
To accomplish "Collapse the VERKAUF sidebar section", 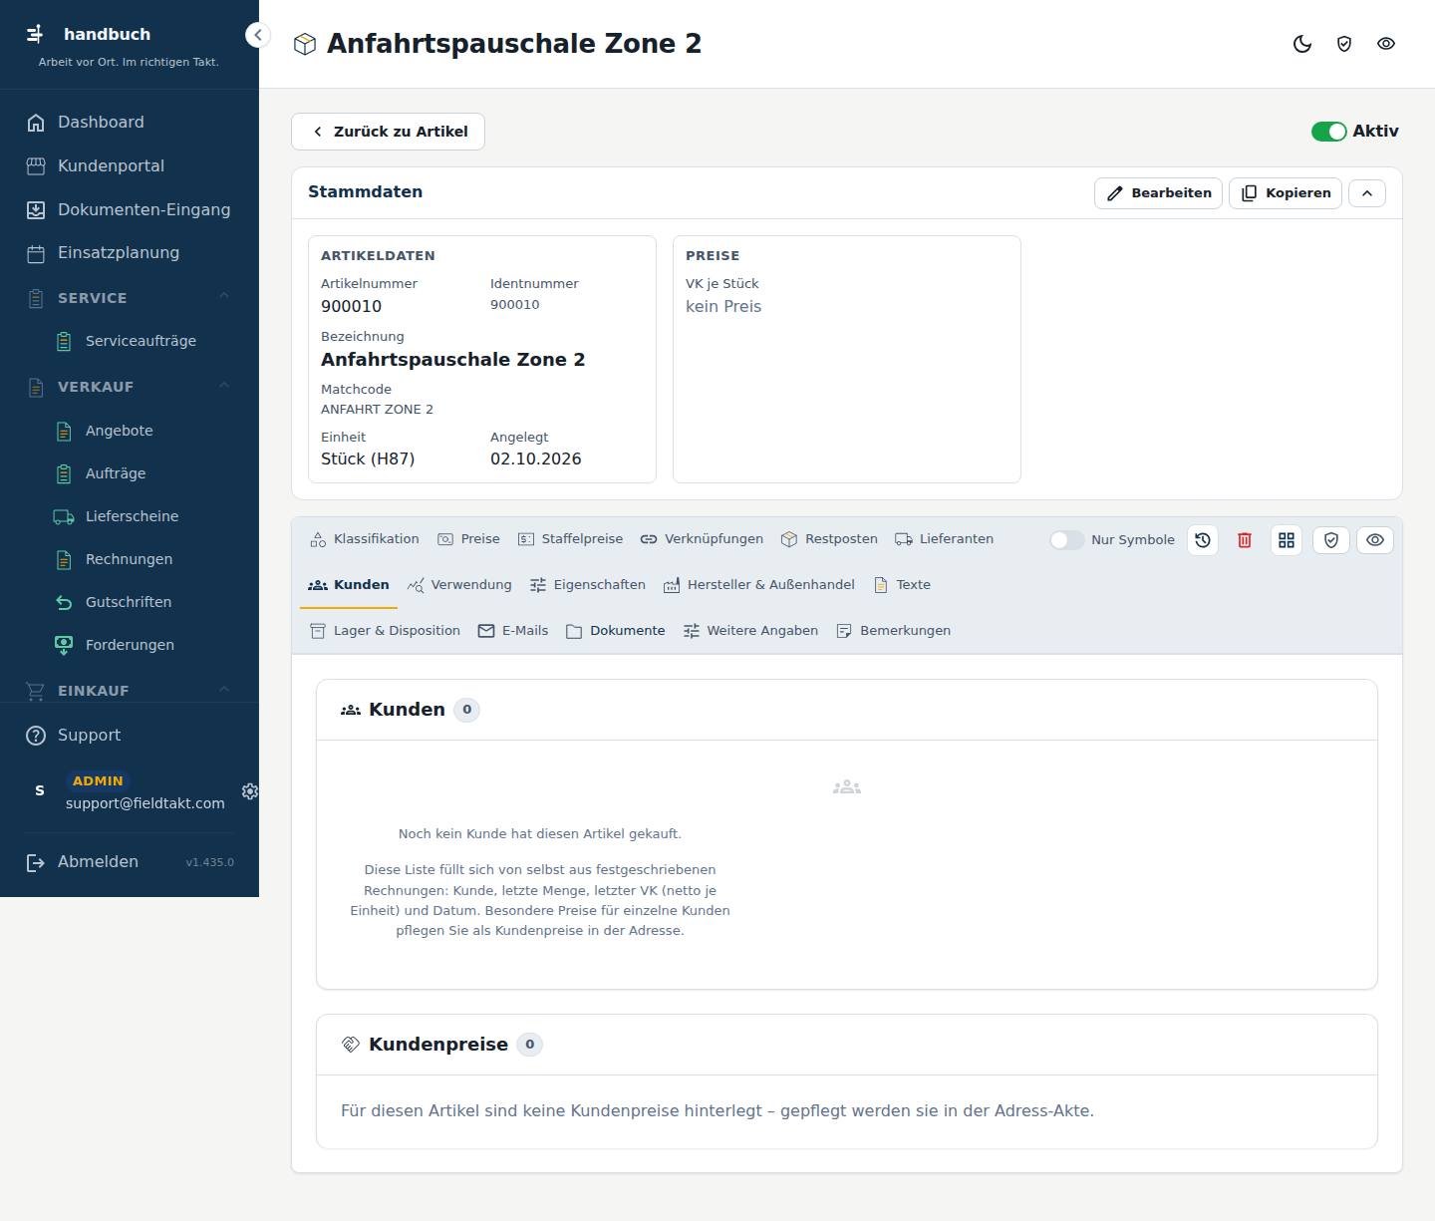I will point(224,386).
